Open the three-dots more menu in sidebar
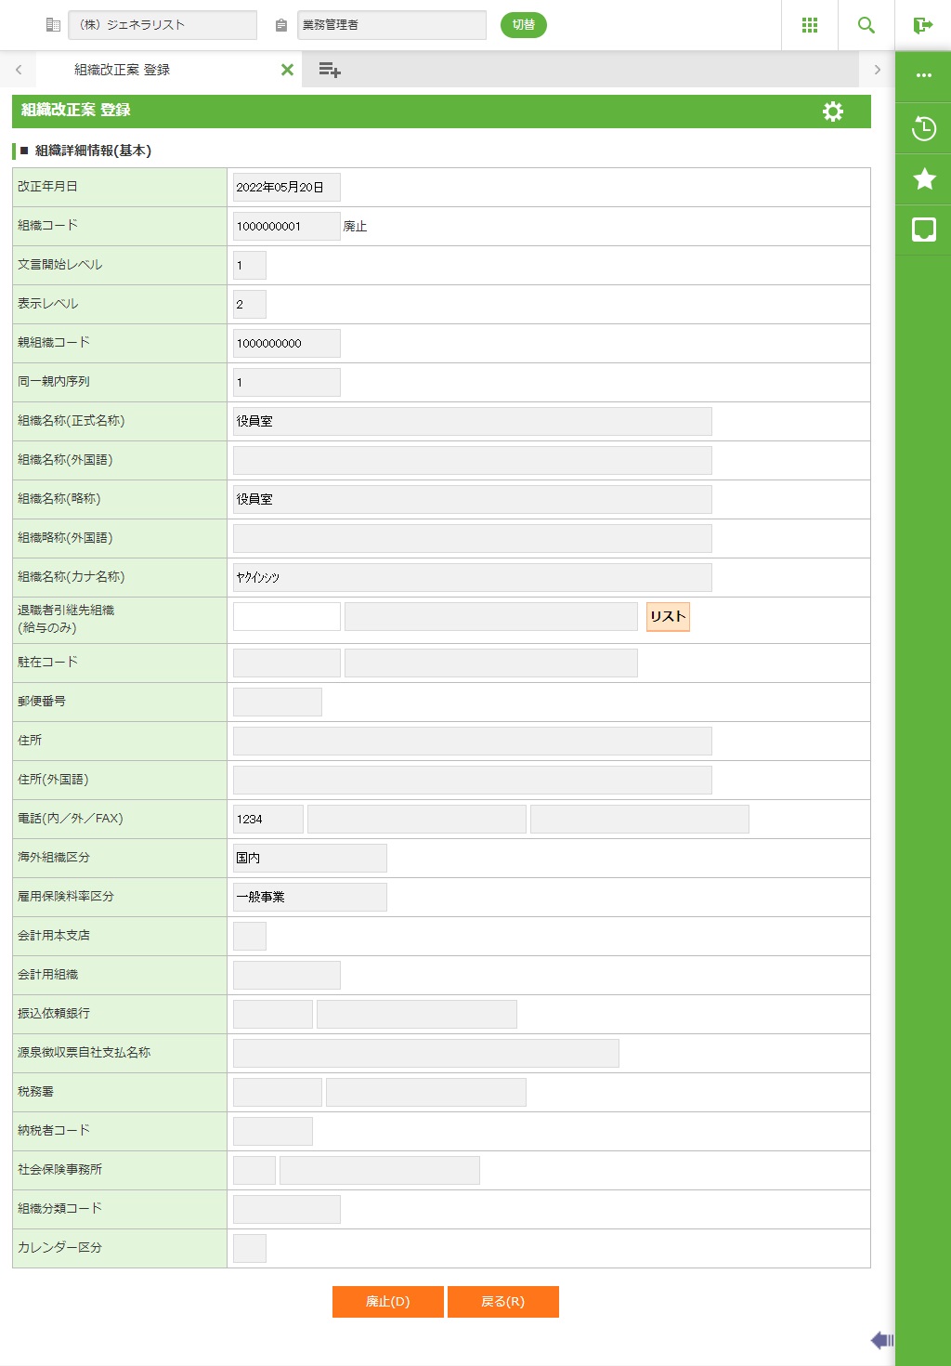Screen dimensions: 951x1366 pyautogui.click(x=924, y=75)
